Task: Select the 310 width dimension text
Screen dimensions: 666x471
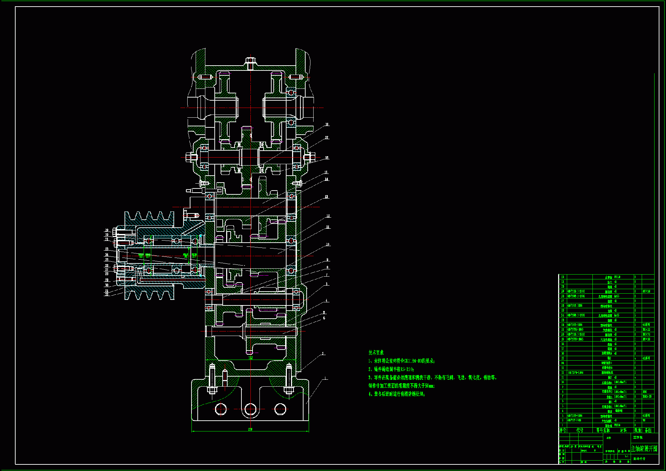Action: [x=250, y=429]
